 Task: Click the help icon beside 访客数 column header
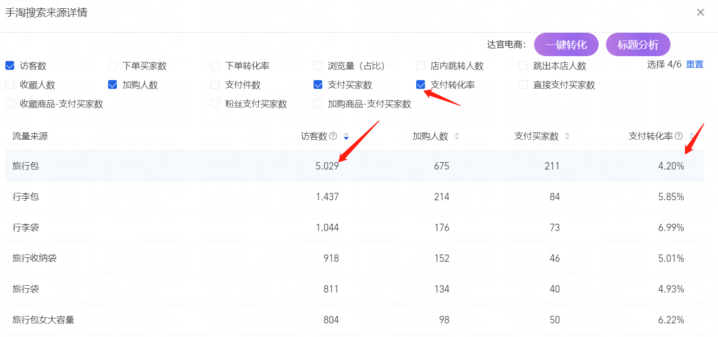pos(333,136)
